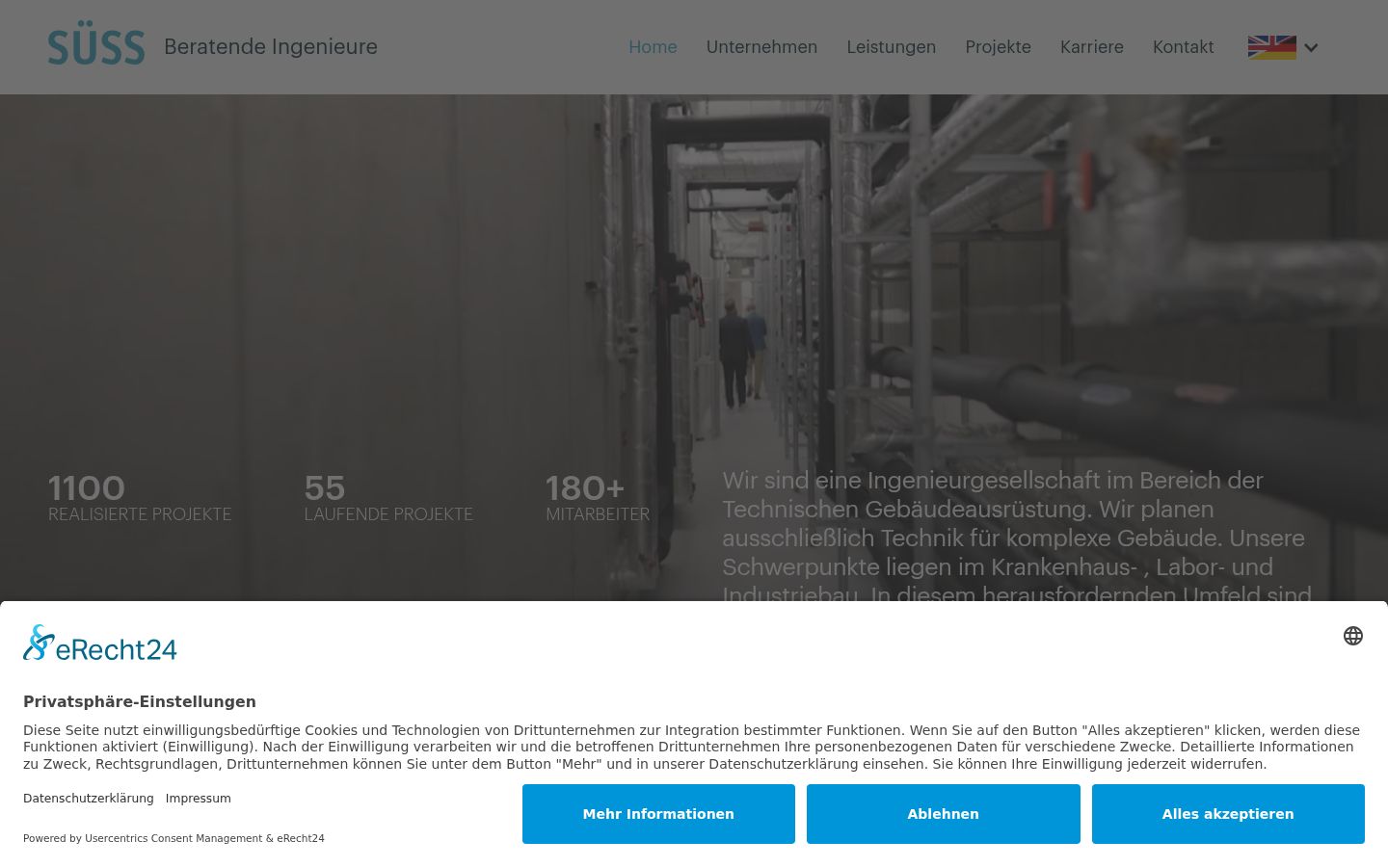Click the 55 Laufende Projekte counter
The image size is (1388, 867).
(388, 498)
